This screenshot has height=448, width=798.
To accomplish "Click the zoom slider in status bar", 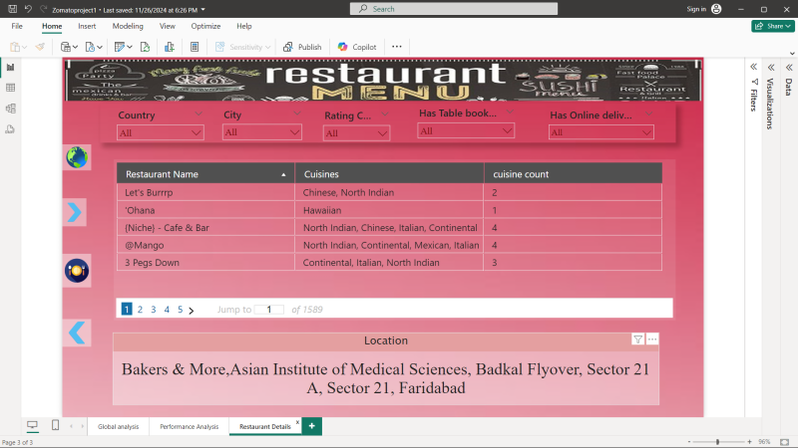I will (718, 441).
